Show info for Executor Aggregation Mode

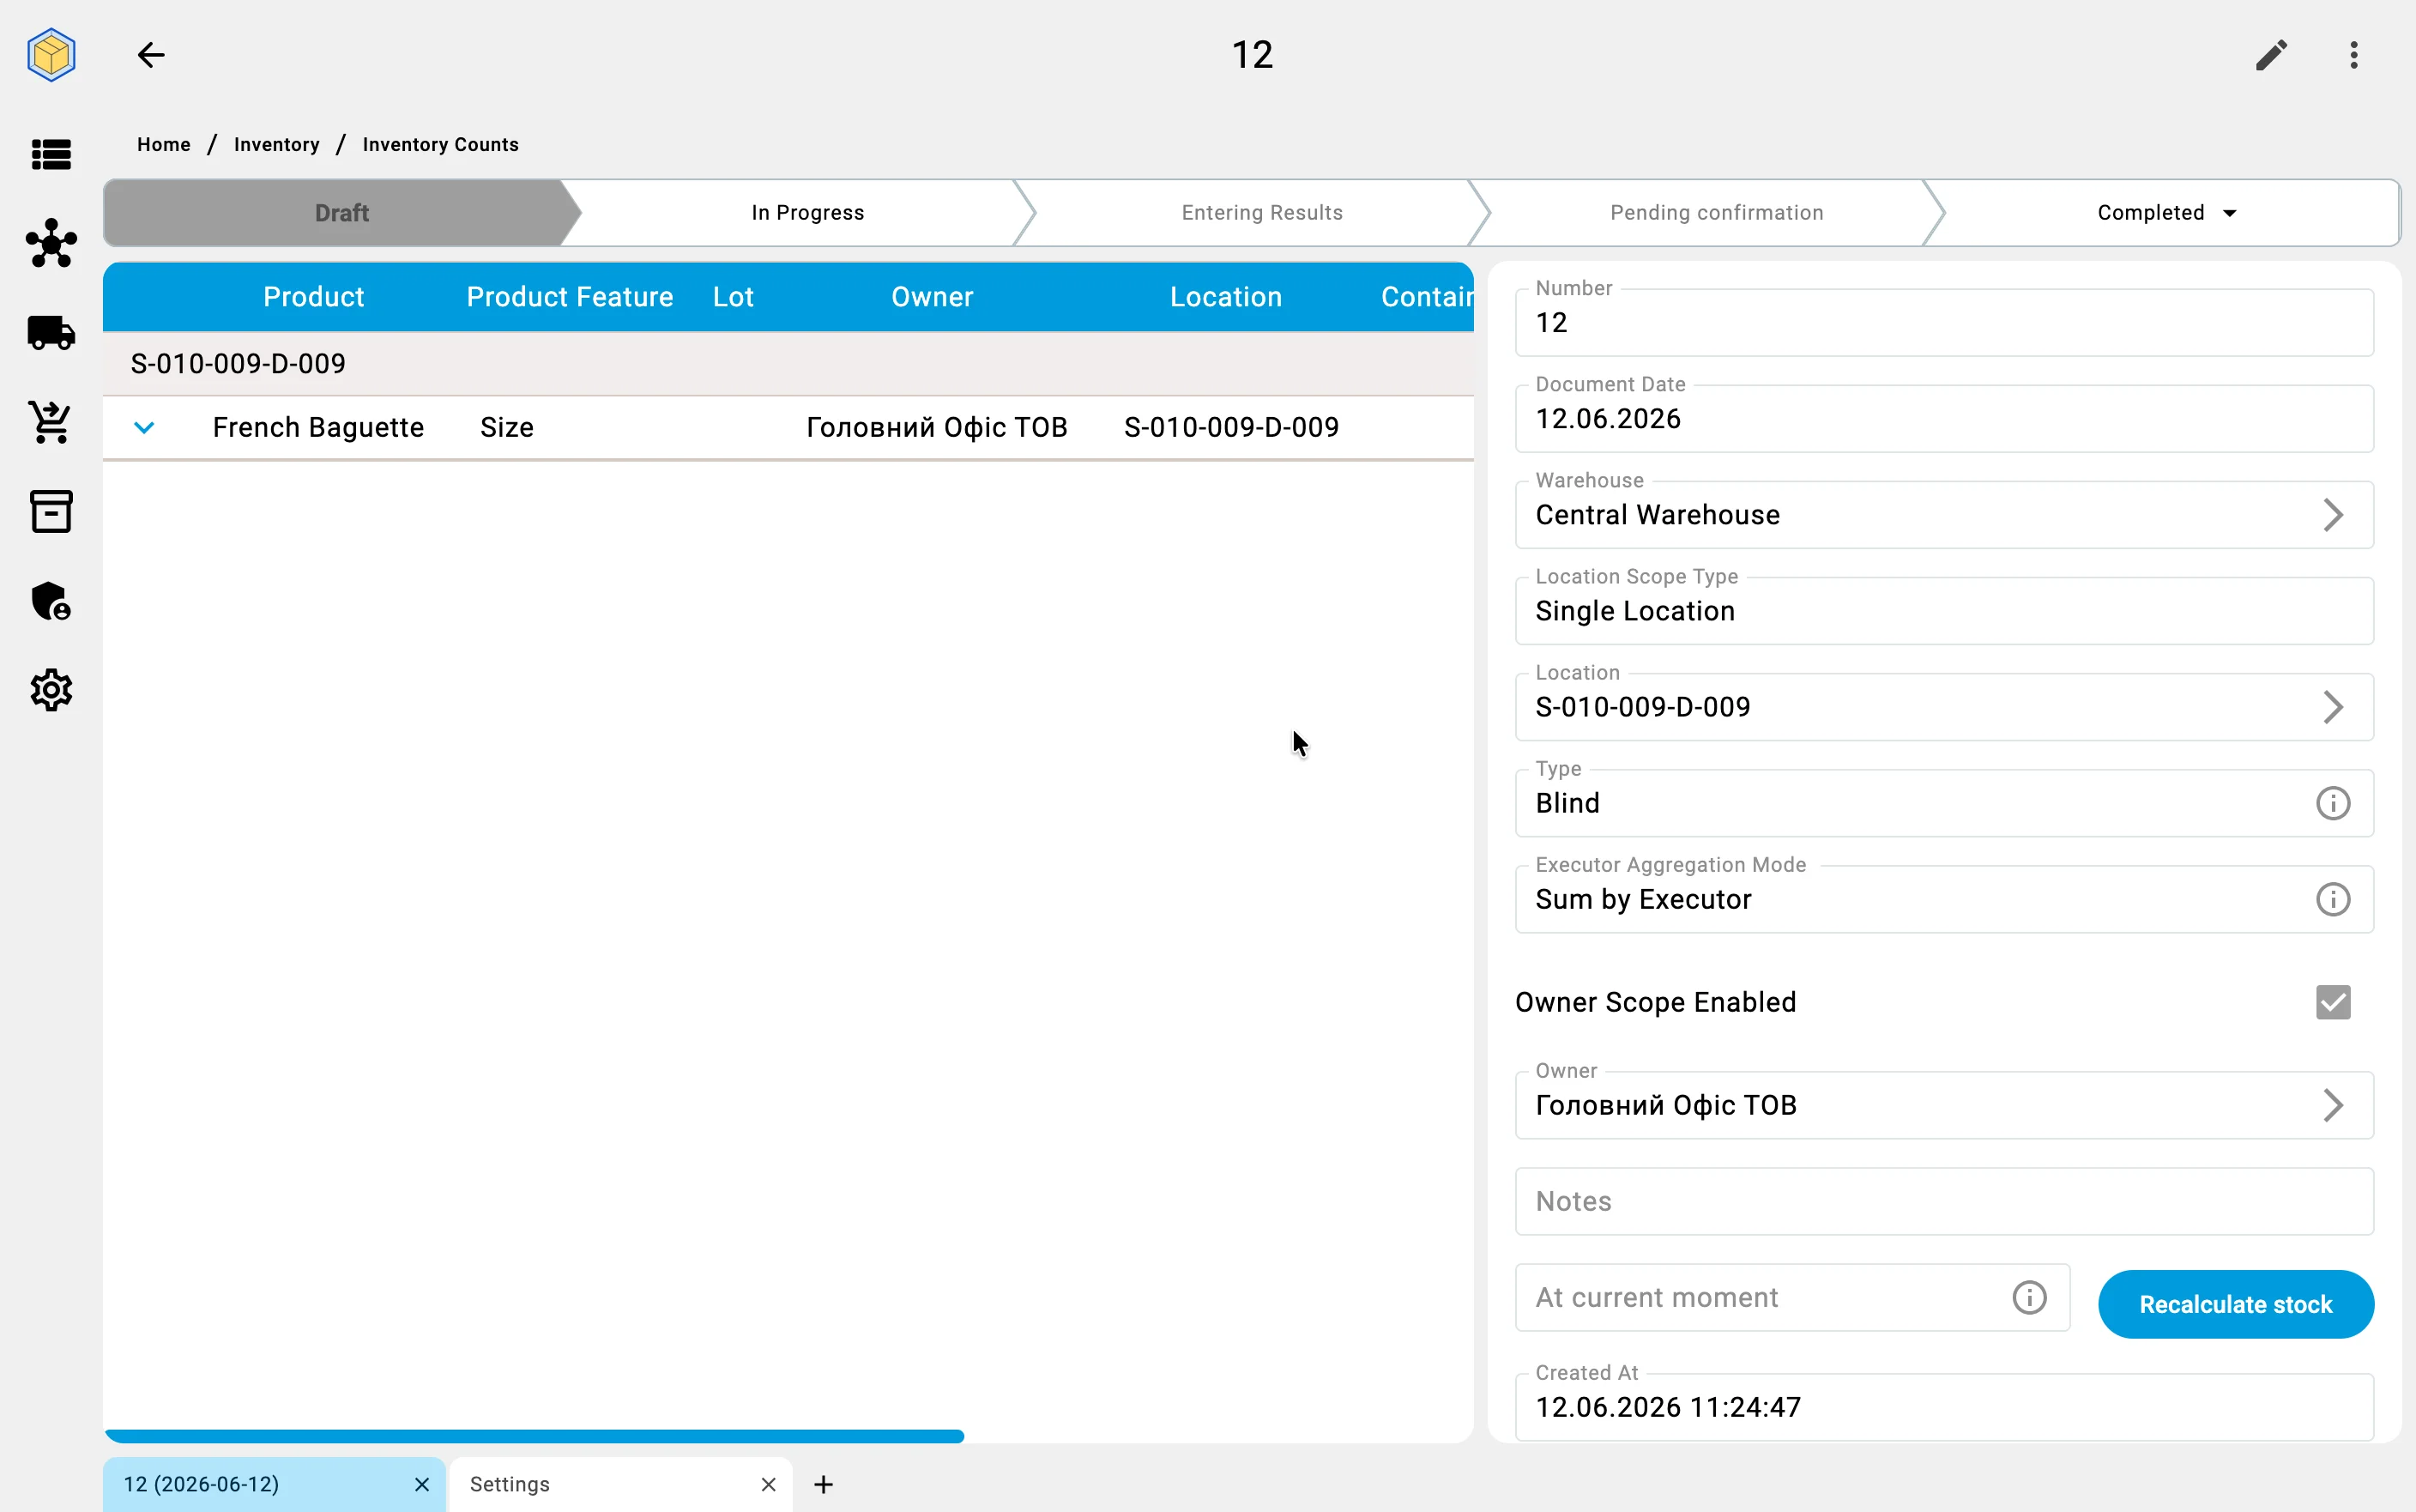tap(2332, 899)
